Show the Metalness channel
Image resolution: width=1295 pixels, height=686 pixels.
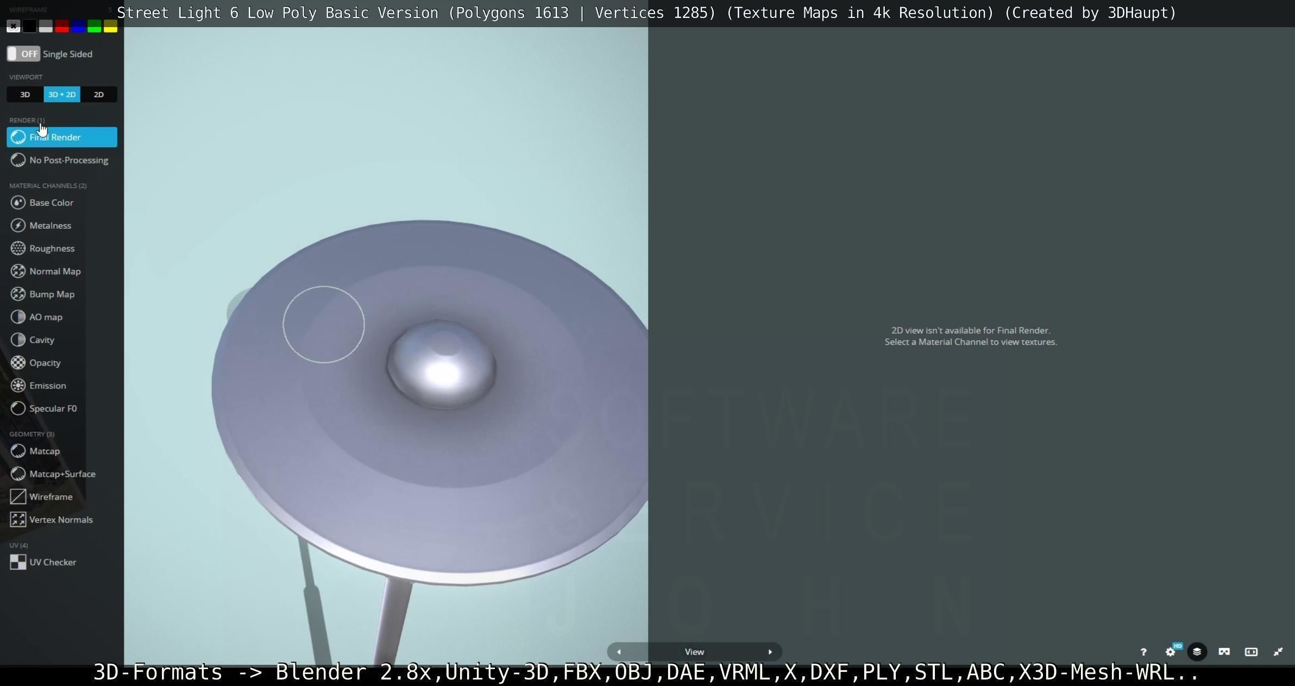click(x=62, y=225)
